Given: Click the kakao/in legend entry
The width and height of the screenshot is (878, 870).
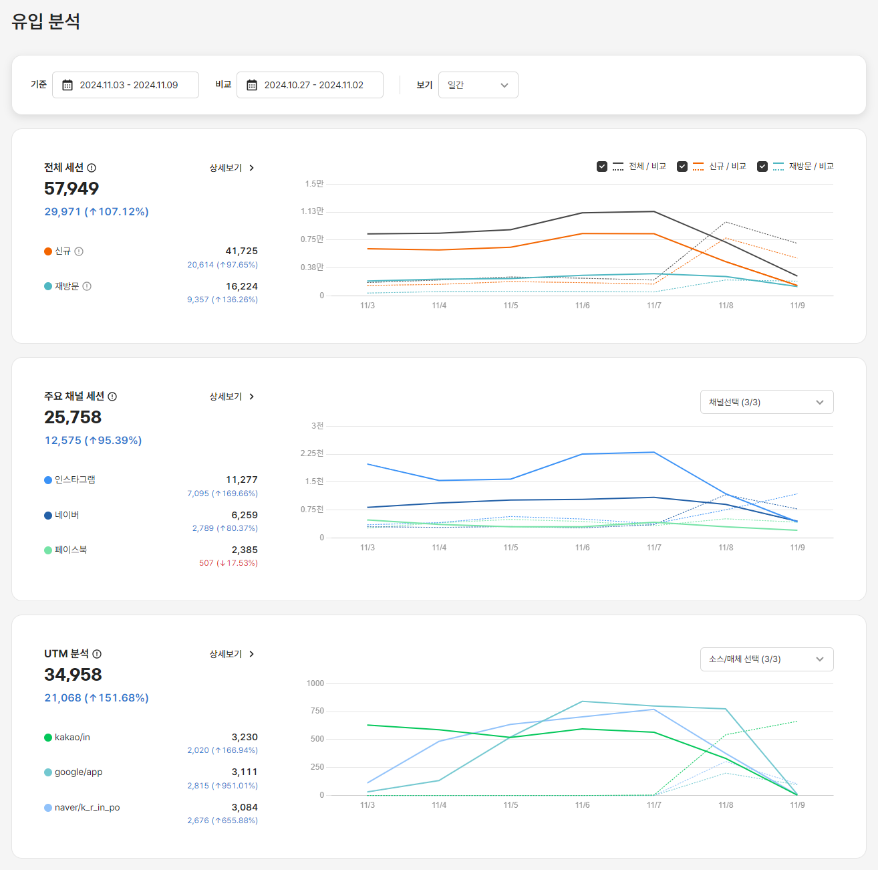Looking at the screenshot, I should click(x=71, y=737).
